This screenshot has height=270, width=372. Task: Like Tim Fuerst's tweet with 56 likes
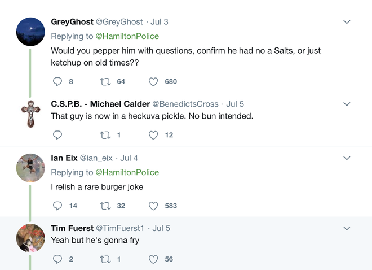pos(153,259)
